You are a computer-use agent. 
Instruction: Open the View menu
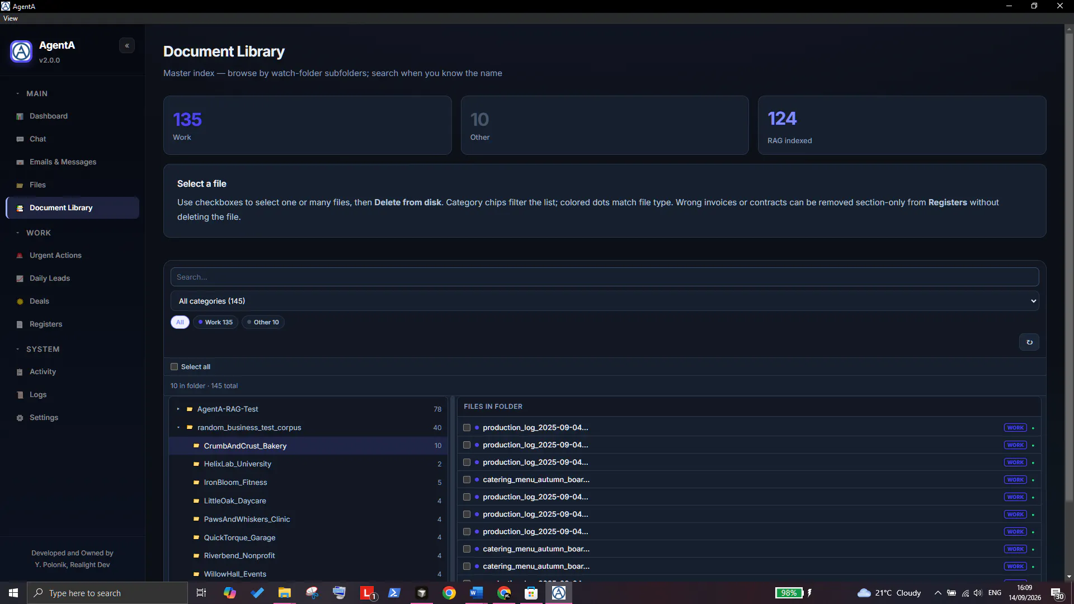point(11,18)
